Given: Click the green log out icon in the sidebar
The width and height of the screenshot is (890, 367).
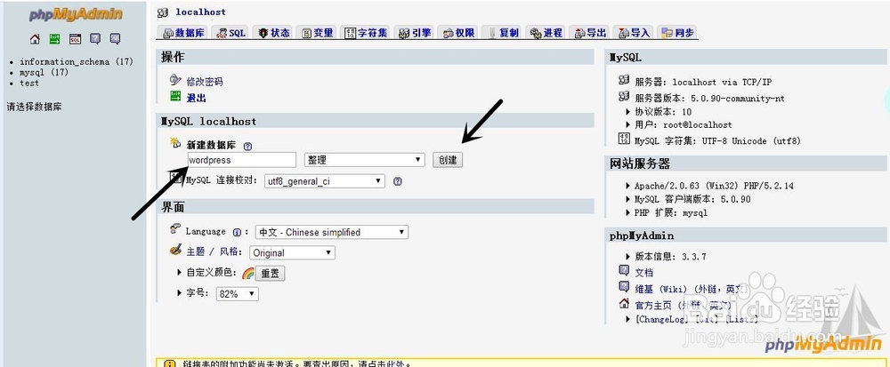Looking at the screenshot, I should 54,39.
